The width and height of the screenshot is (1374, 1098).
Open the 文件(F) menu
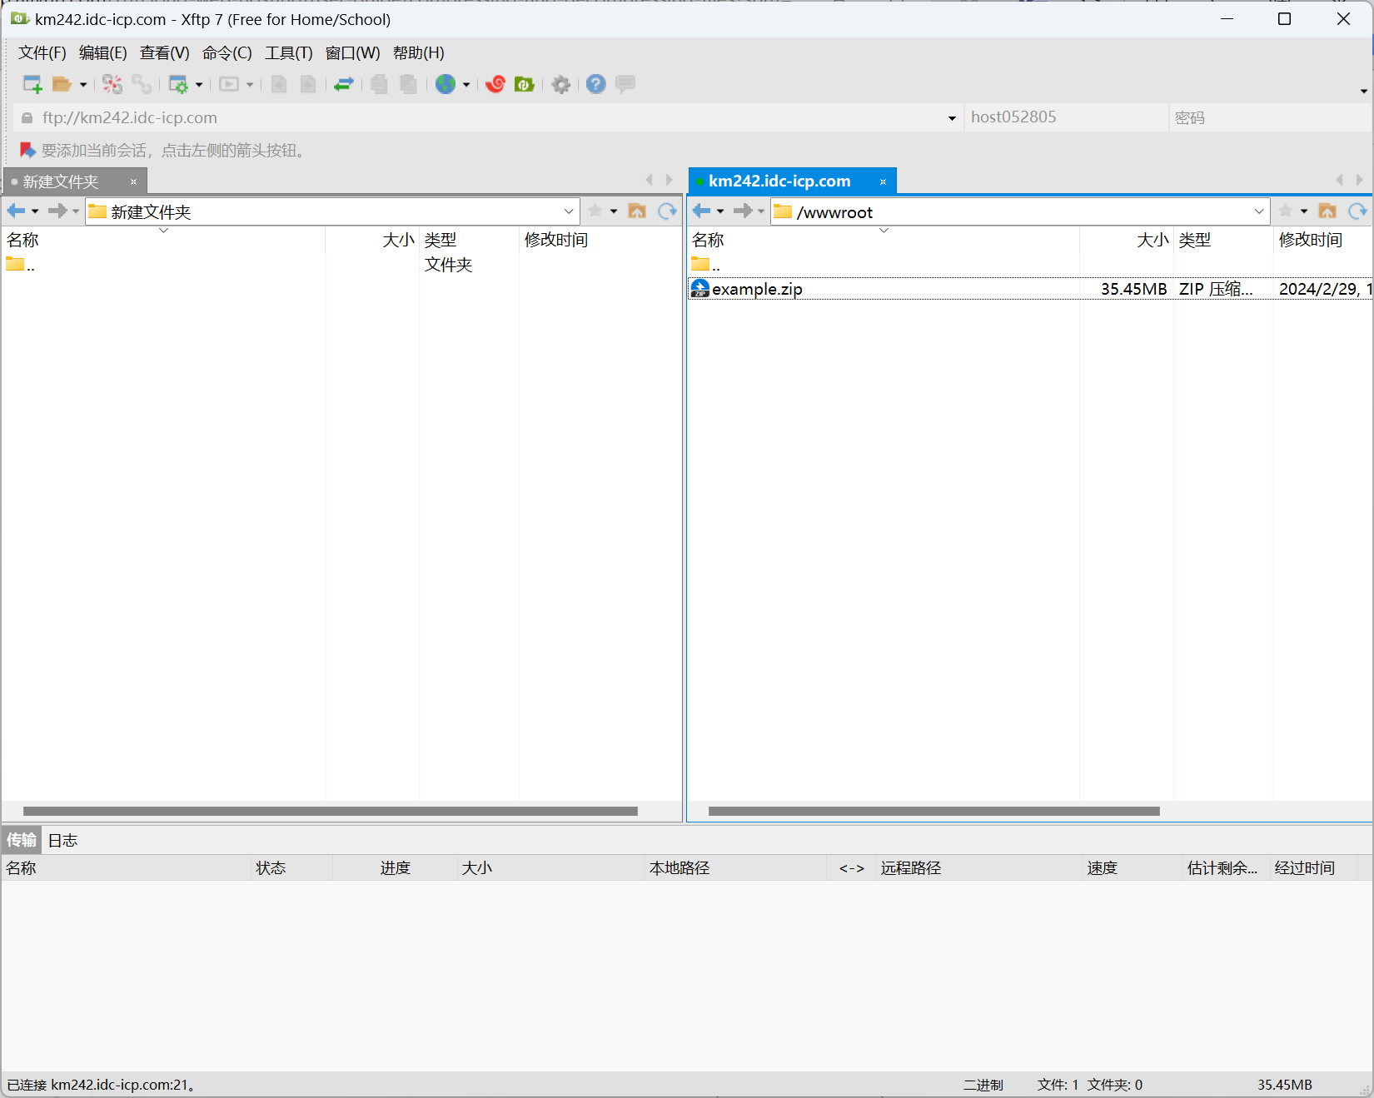(42, 53)
